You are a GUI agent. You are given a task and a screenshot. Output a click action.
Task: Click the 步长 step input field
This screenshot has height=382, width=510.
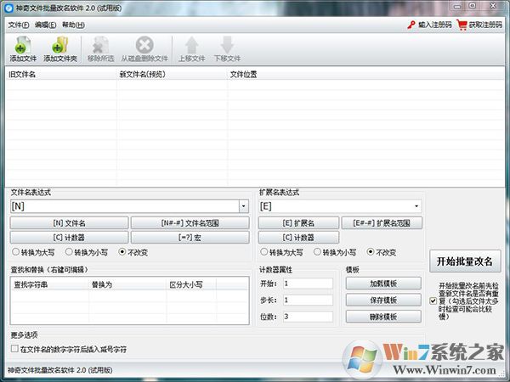308,300
